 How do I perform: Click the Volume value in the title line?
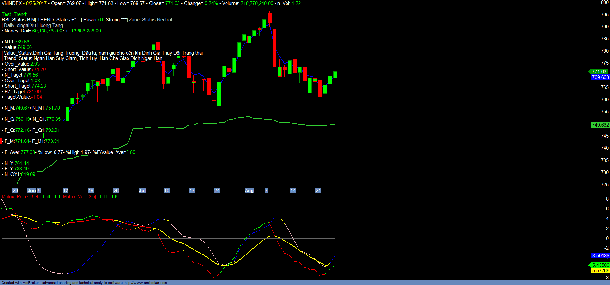click(x=257, y=3)
